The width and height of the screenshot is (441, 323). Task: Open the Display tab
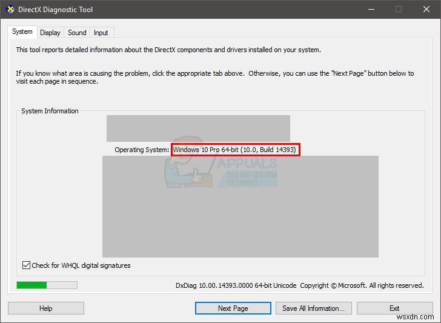click(x=50, y=33)
